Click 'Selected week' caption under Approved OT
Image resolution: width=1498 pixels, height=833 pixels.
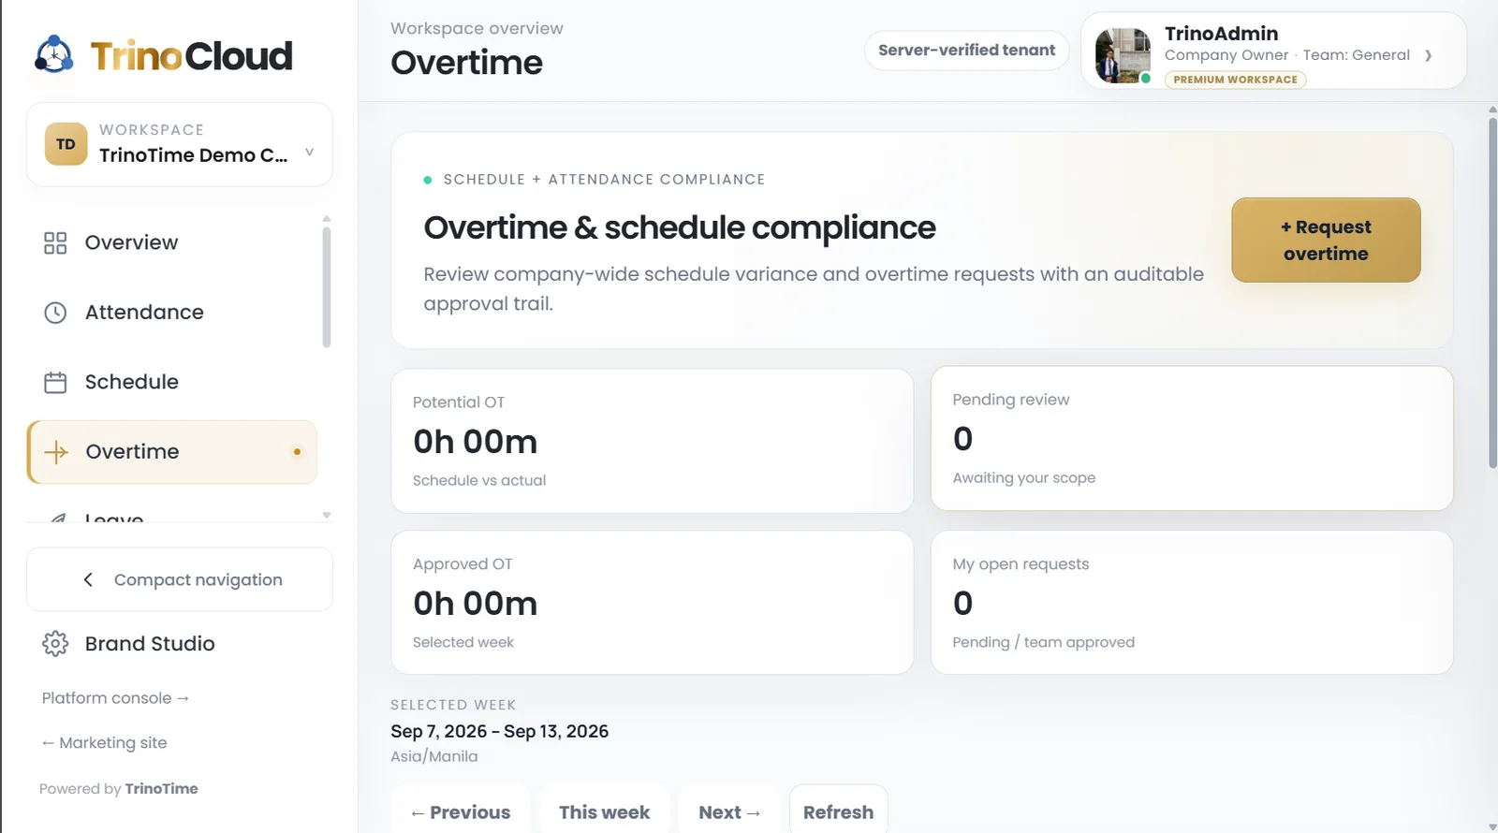(x=463, y=642)
